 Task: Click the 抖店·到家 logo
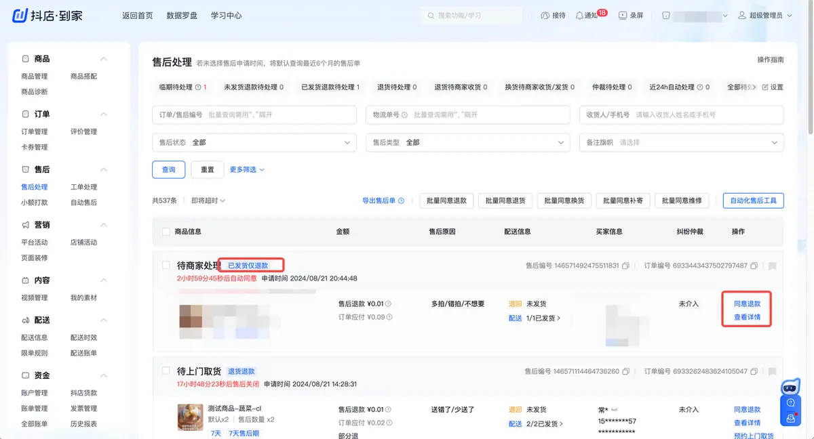(47, 15)
